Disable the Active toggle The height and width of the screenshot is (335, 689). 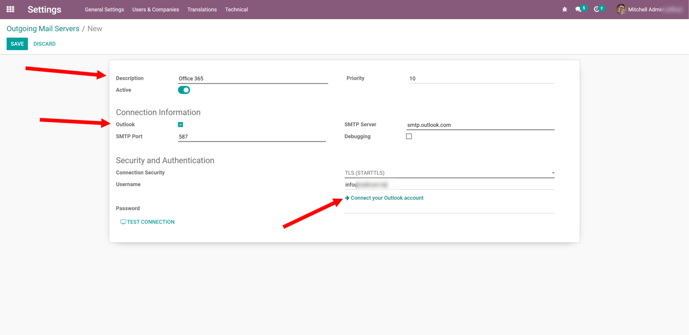(184, 90)
